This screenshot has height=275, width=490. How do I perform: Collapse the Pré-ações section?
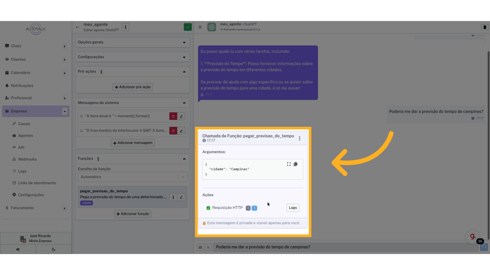(184, 72)
